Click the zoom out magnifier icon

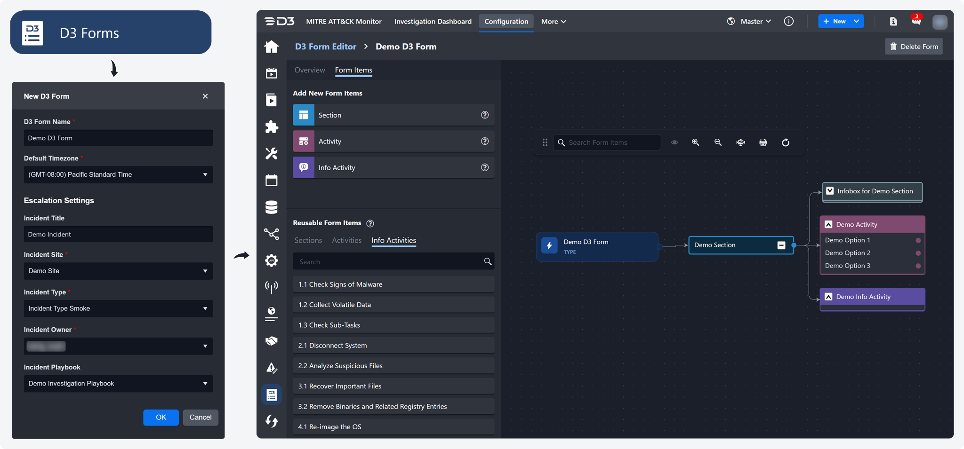click(718, 142)
